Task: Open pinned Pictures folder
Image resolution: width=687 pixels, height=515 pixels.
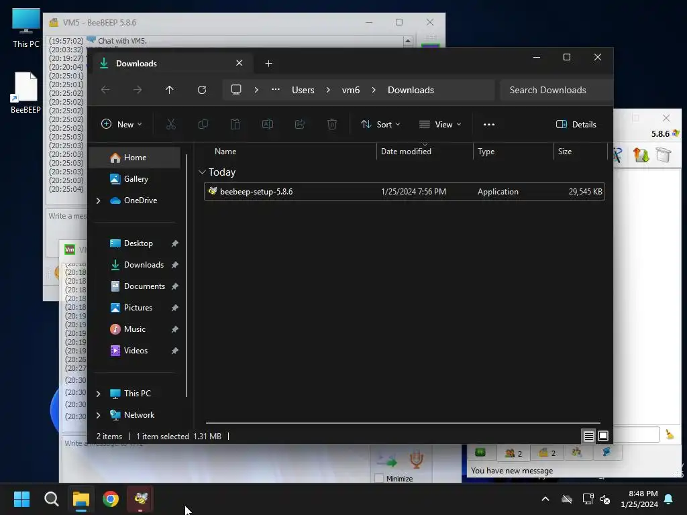Action: [138, 307]
